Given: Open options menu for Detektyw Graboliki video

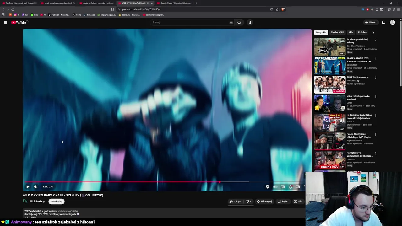Looking at the screenshot, I should (376, 116).
